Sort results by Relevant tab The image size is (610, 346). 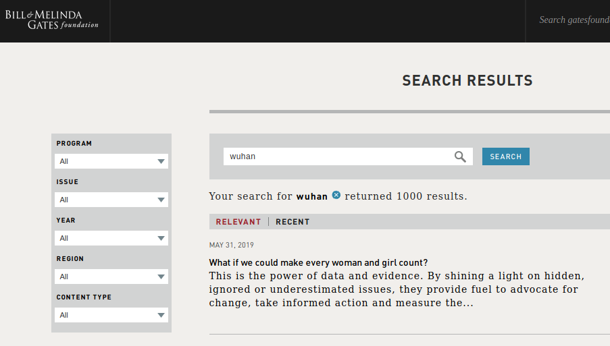coord(238,222)
